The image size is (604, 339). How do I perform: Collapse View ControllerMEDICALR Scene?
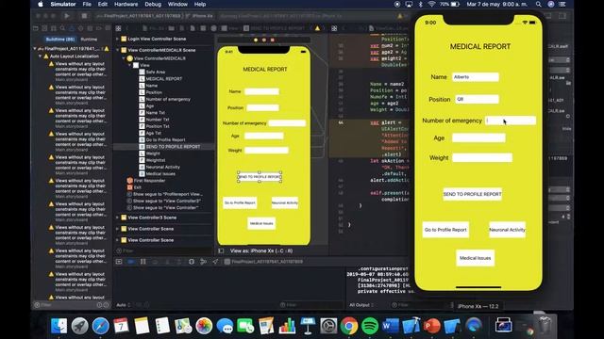117,50
